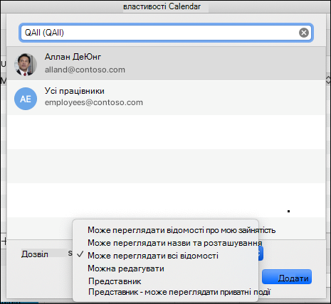Click the plus button behind the dialog
331x304 pixels.
[x=4, y=241]
